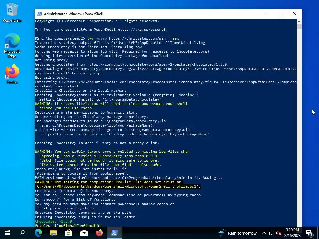Click the PowerShell icon in the title bar
Viewport: 319px width, 239px height.
click(40, 14)
